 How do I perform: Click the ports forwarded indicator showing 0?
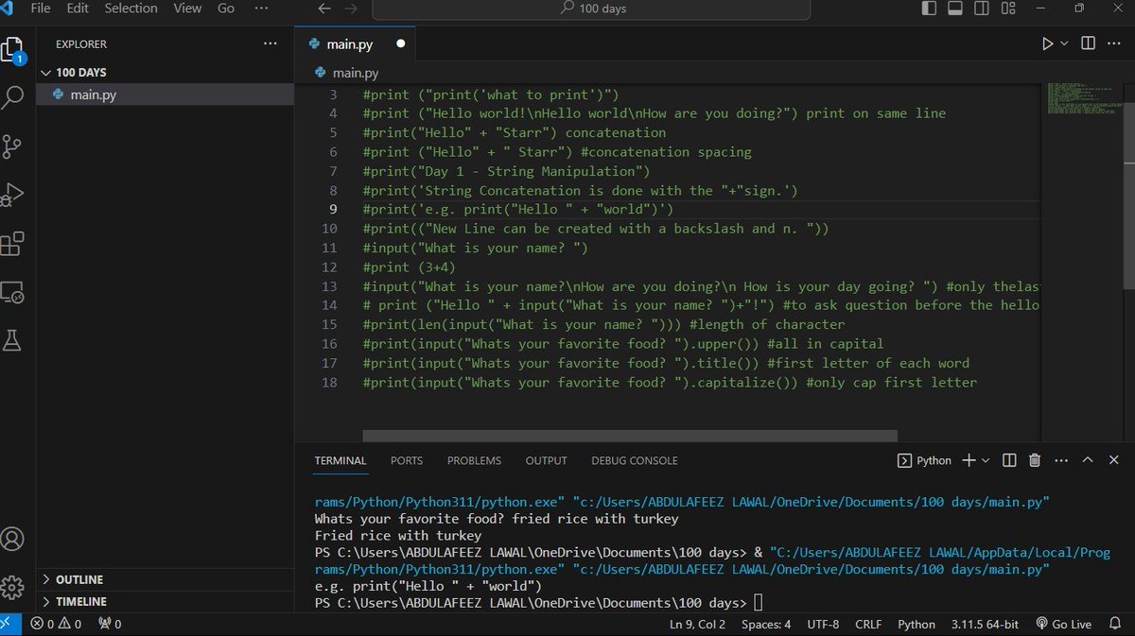click(x=110, y=624)
